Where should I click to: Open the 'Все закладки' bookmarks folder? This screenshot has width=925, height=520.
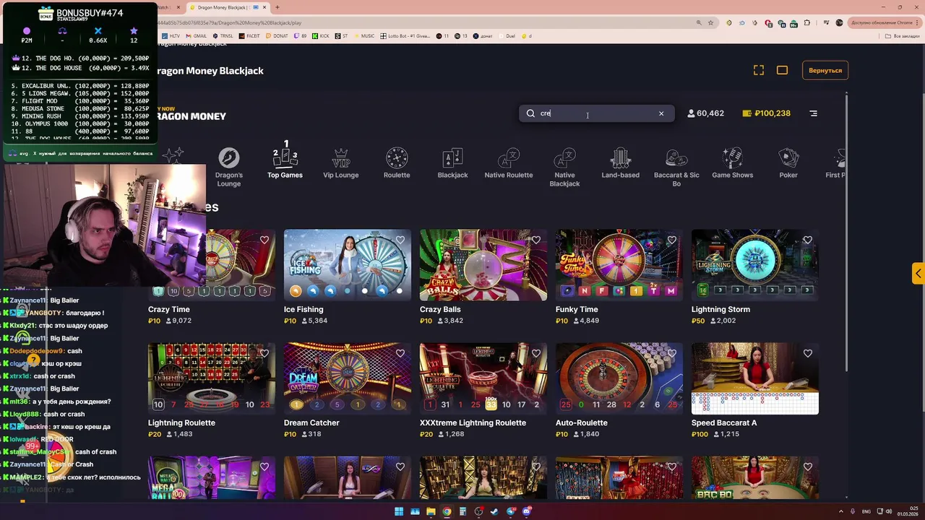coord(903,35)
